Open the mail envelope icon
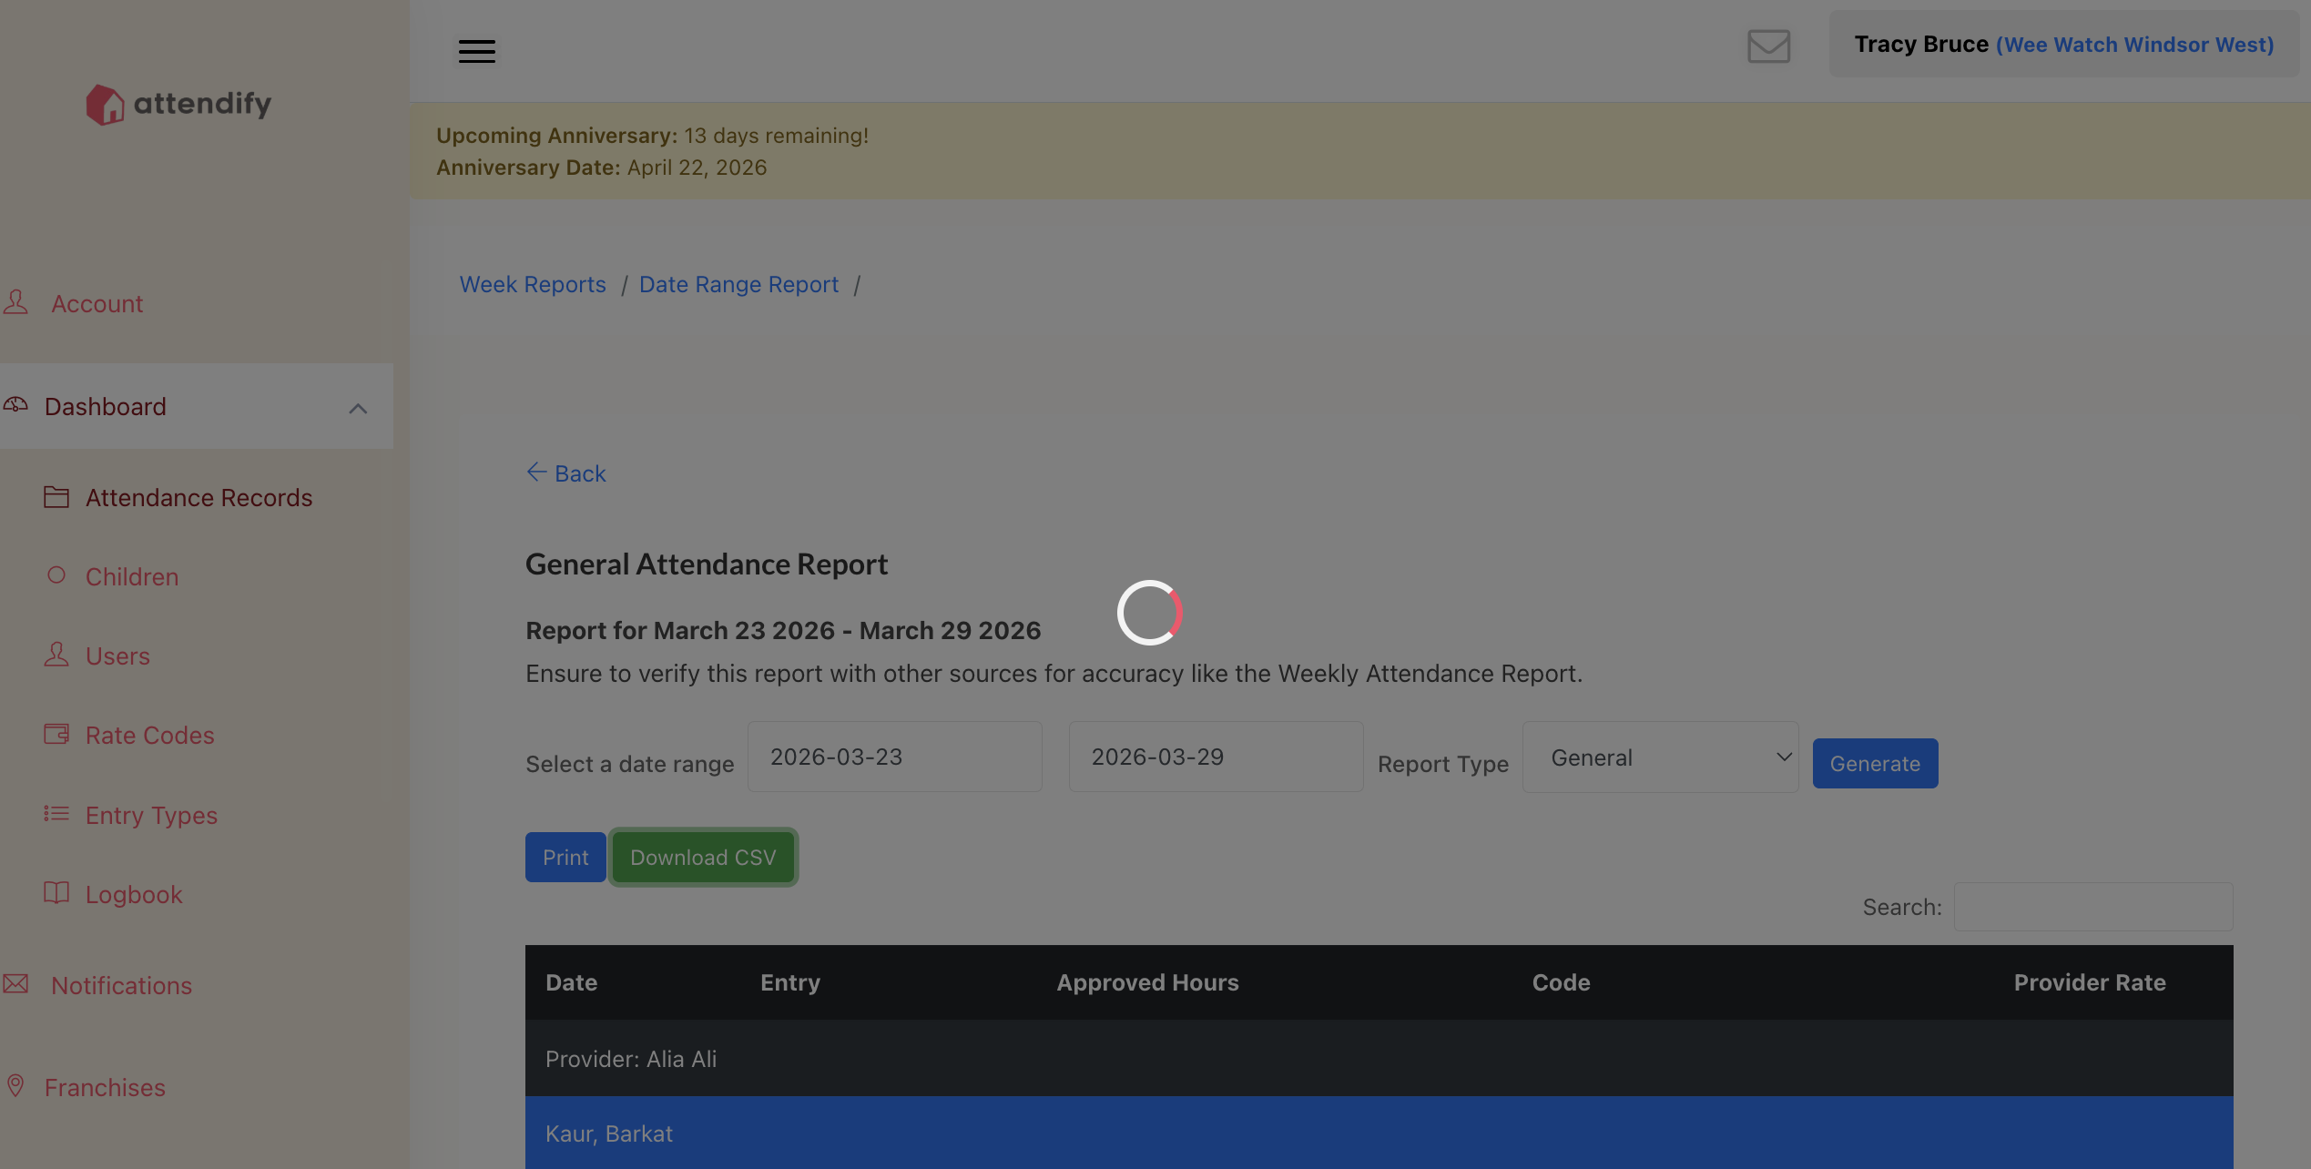Viewport: 2311px width, 1169px height. 1768,46
